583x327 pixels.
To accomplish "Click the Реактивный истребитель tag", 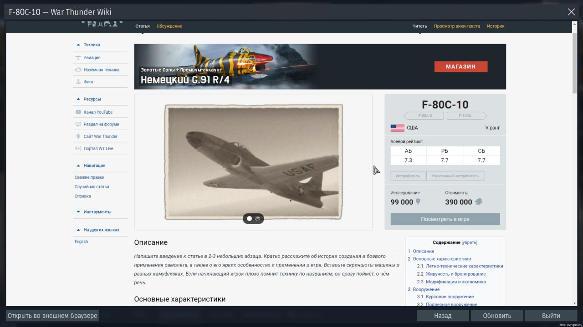I will (455, 176).
